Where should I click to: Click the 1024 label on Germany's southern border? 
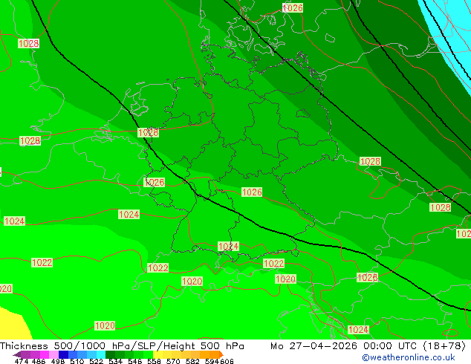click(x=228, y=247)
